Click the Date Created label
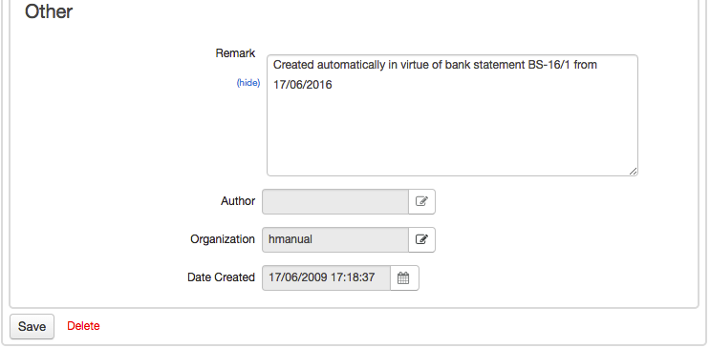 tap(222, 277)
